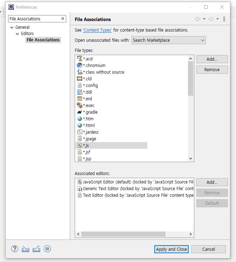Click the *.jpage file icon
Image resolution: width=236 pixels, height=262 pixels.
click(x=80, y=139)
